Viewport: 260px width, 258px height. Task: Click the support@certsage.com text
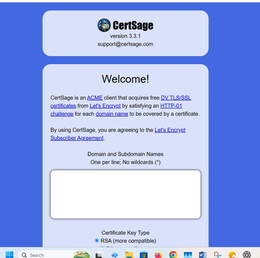point(125,44)
